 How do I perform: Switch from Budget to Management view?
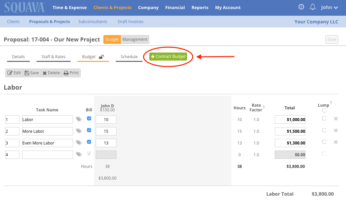(135, 39)
